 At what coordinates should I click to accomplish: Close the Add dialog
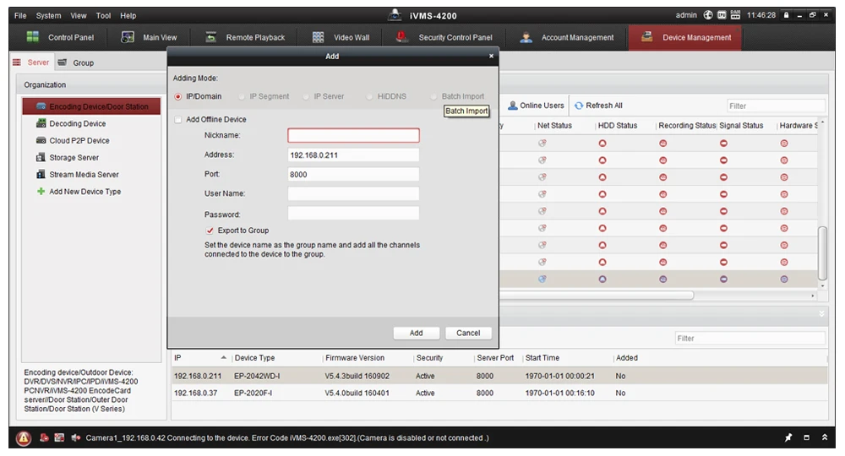(x=491, y=56)
